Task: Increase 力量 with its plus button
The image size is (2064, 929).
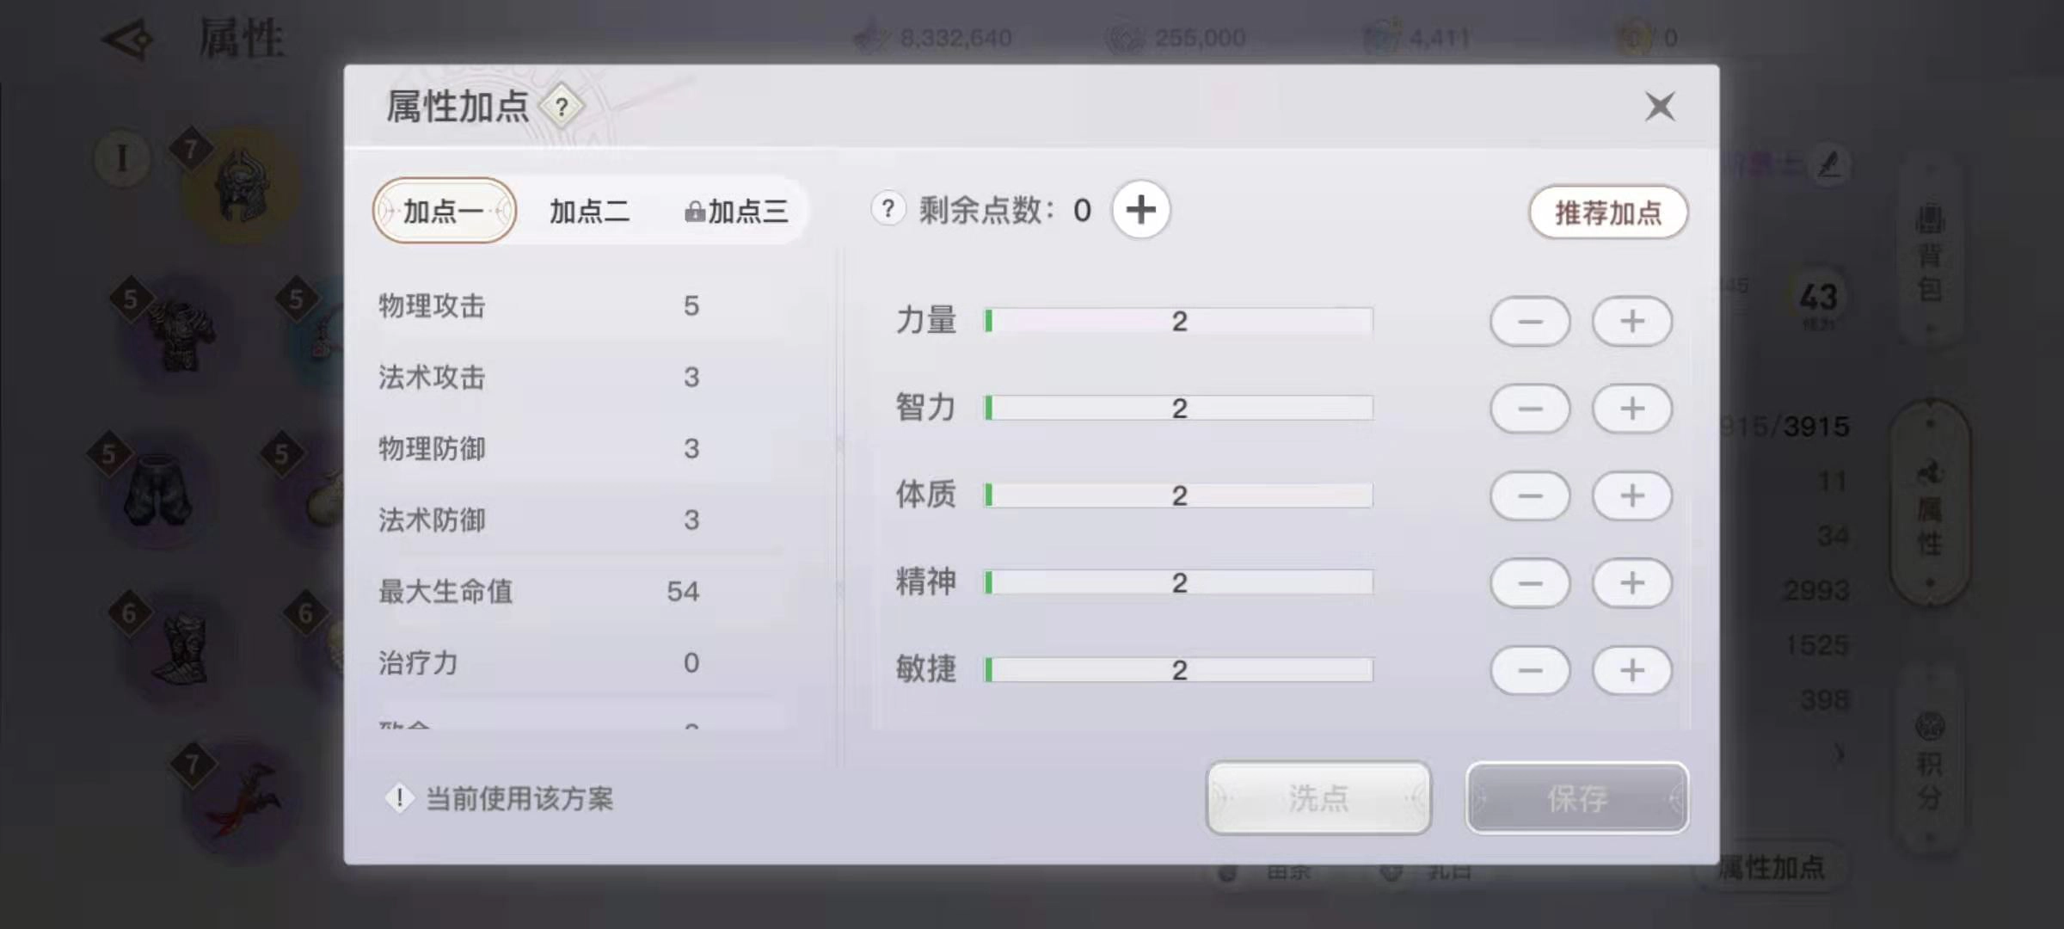Action: click(1631, 322)
